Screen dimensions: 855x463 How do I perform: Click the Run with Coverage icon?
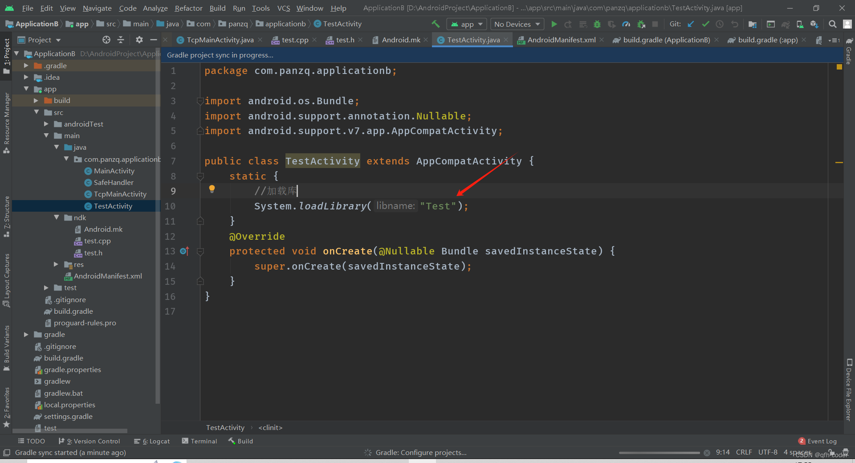[x=612, y=24]
